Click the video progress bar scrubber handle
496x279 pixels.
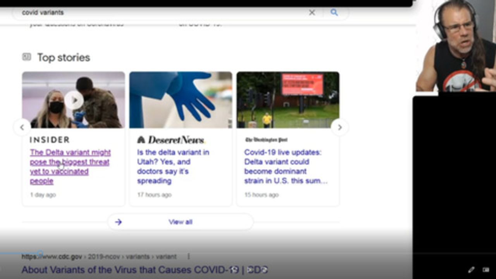point(40,253)
